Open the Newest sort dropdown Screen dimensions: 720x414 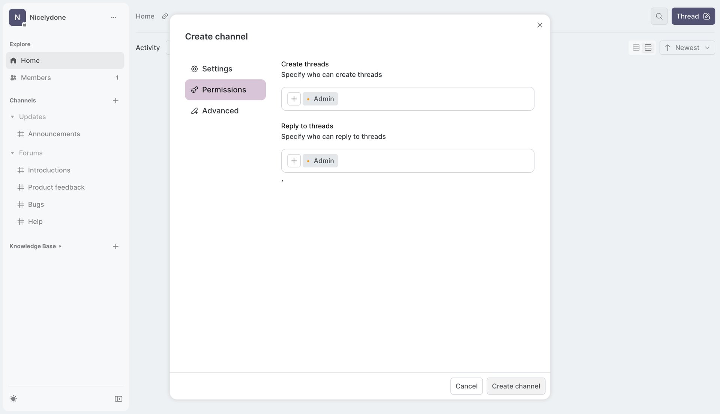tap(687, 47)
